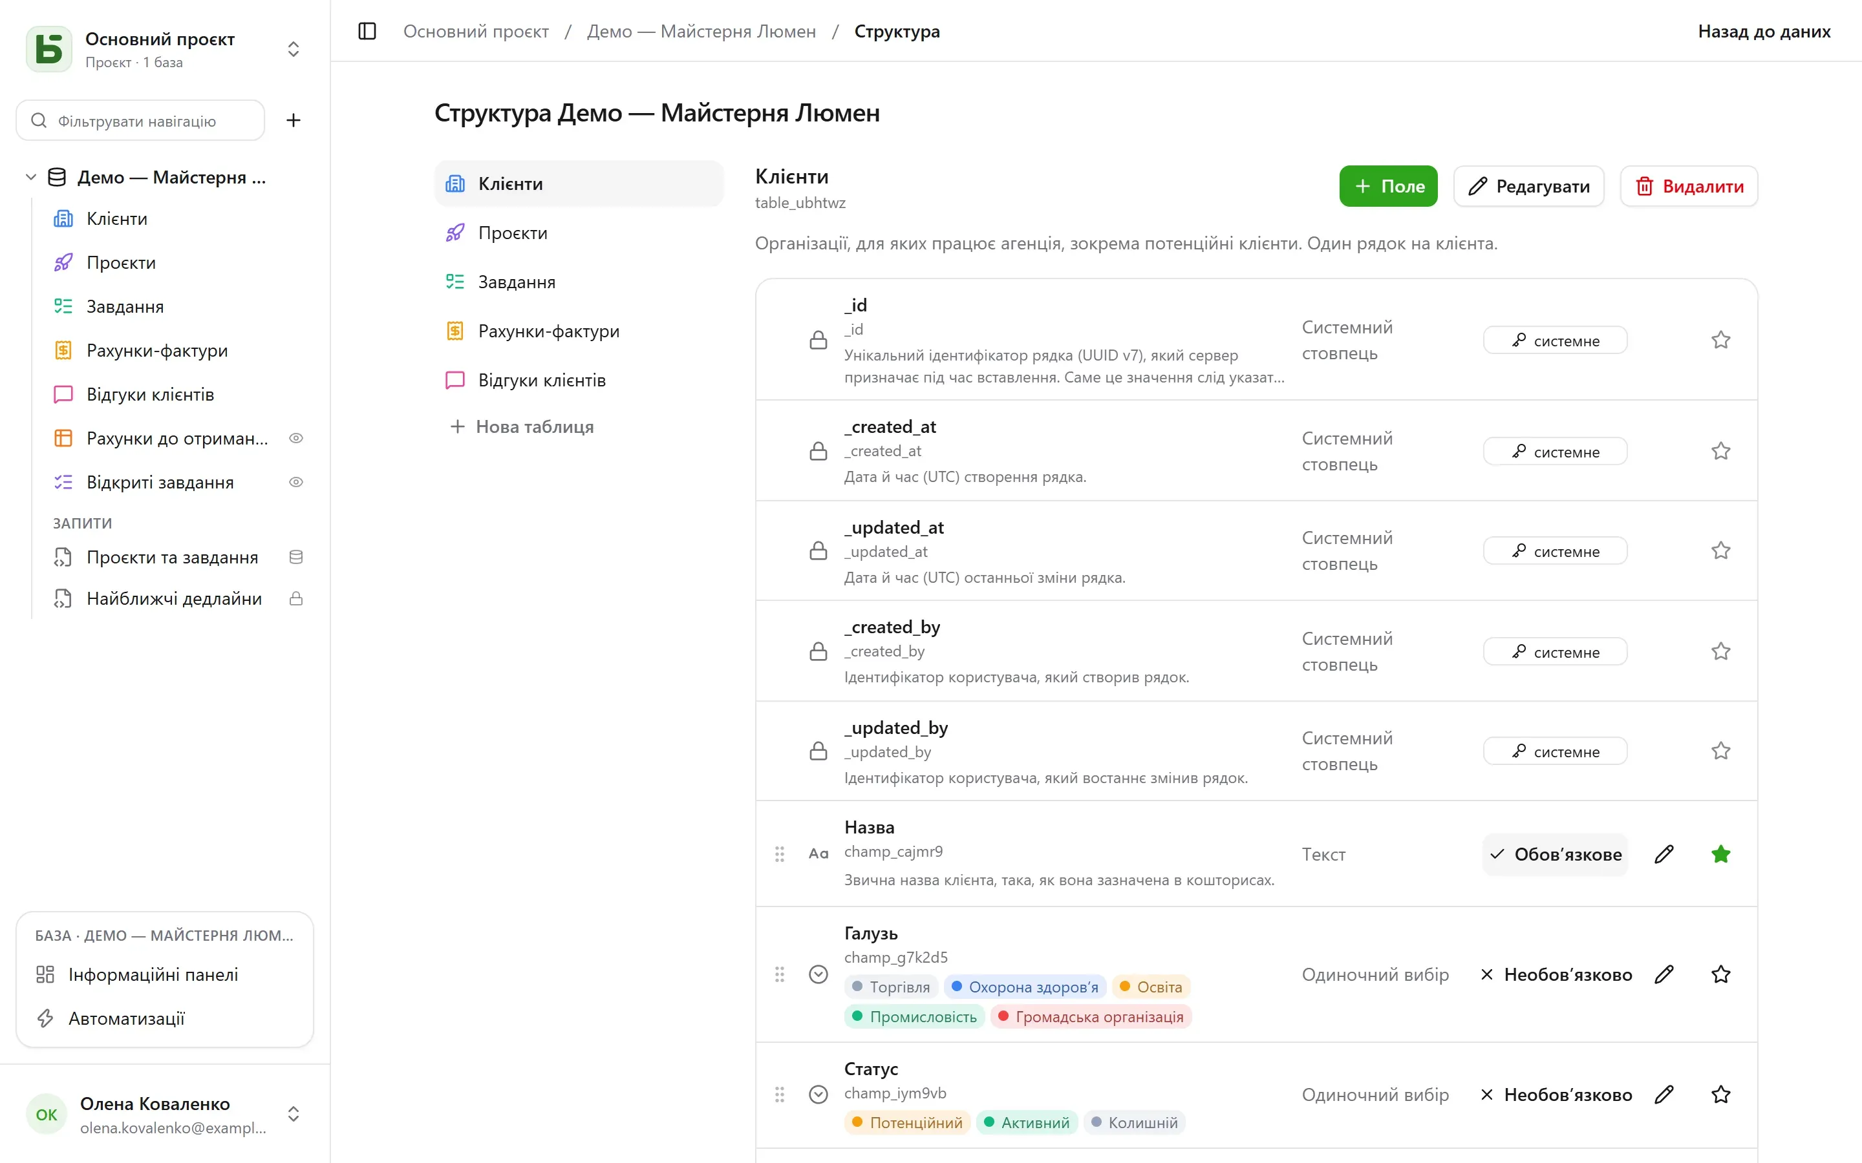Click the eye icon next to Рахунки до отриман…

tap(295, 439)
